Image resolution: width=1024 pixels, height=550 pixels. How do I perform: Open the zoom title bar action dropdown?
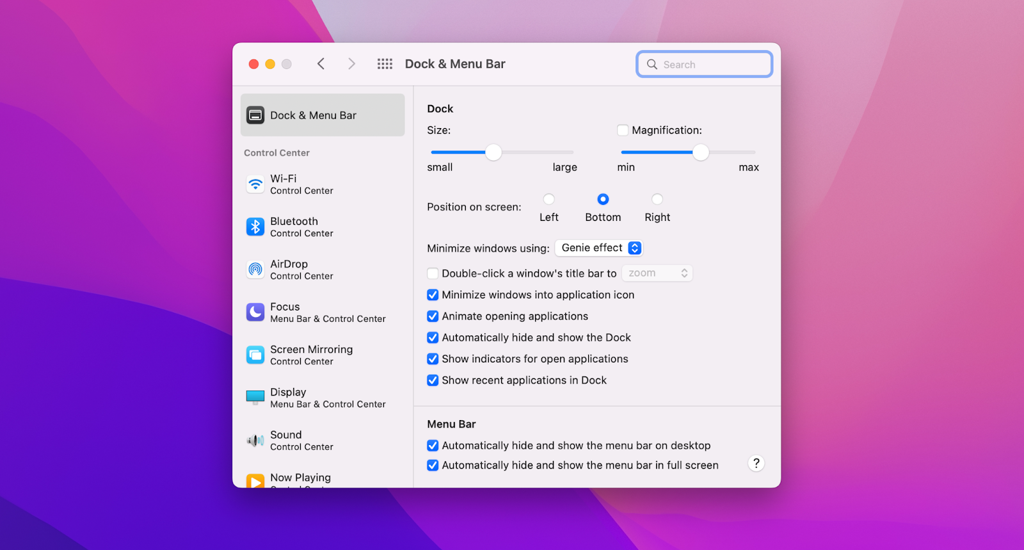pyautogui.click(x=657, y=273)
